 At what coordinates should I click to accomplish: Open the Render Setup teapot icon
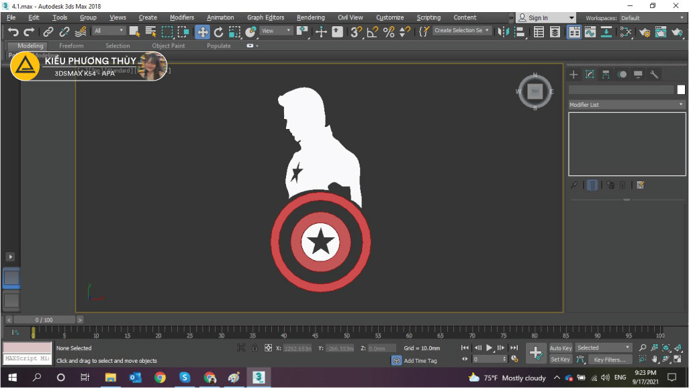(x=644, y=32)
